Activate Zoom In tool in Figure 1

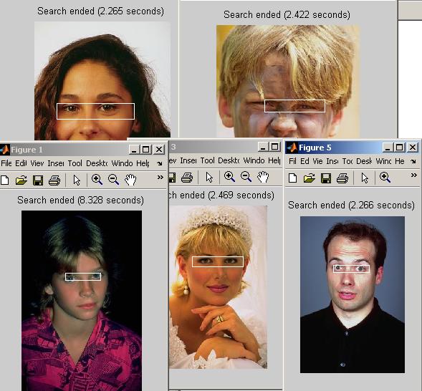click(97, 179)
